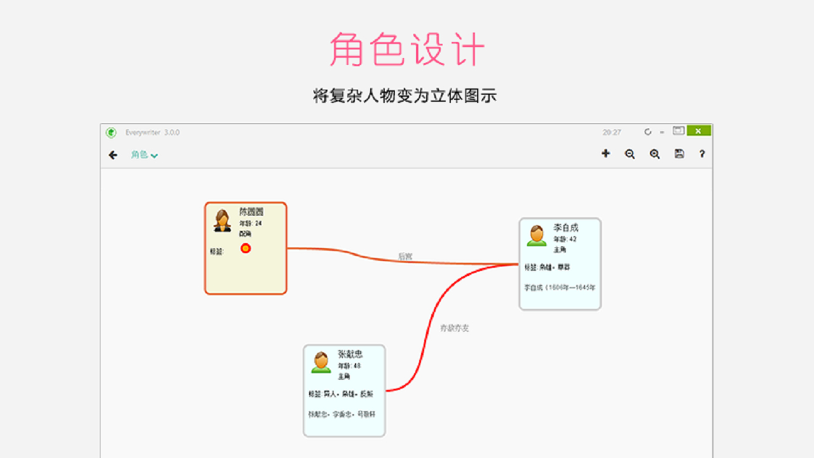Save the character map with the save icon
Screen dimensions: 814x458
[678, 153]
